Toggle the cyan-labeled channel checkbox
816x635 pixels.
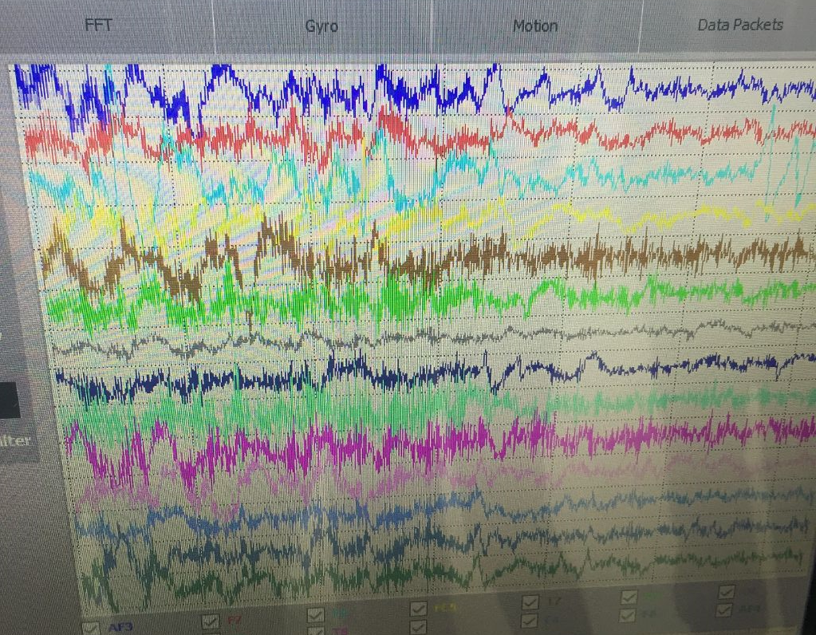pos(316,615)
